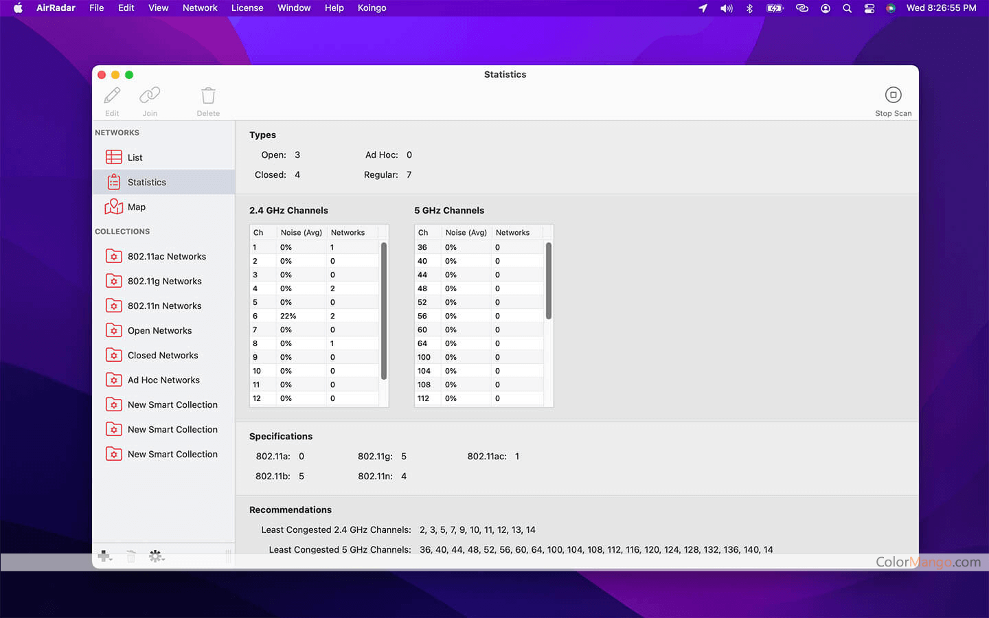989x618 pixels.
Task: Open the add collection plus dropdown
Action: (105, 556)
